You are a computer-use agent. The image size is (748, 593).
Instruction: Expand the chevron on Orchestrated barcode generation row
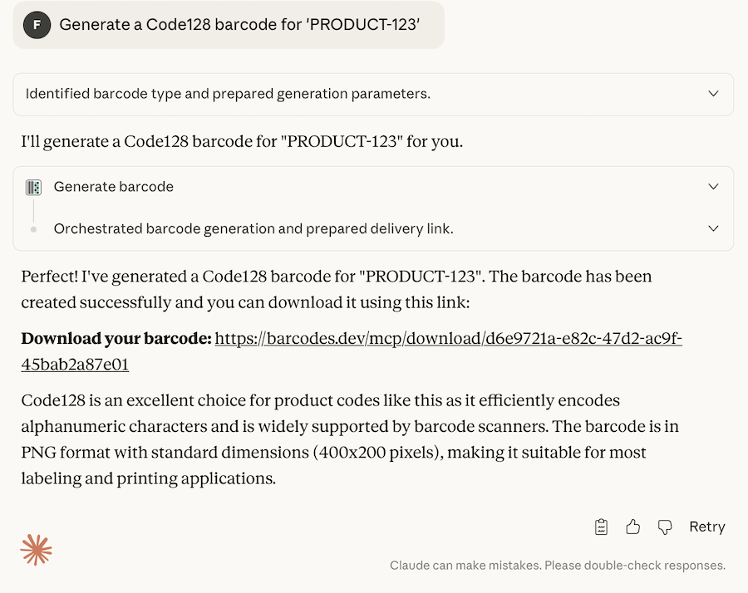(713, 228)
